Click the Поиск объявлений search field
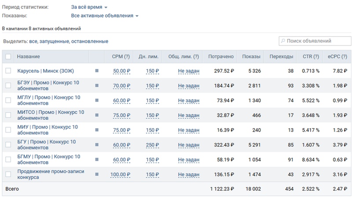 tap(317, 41)
